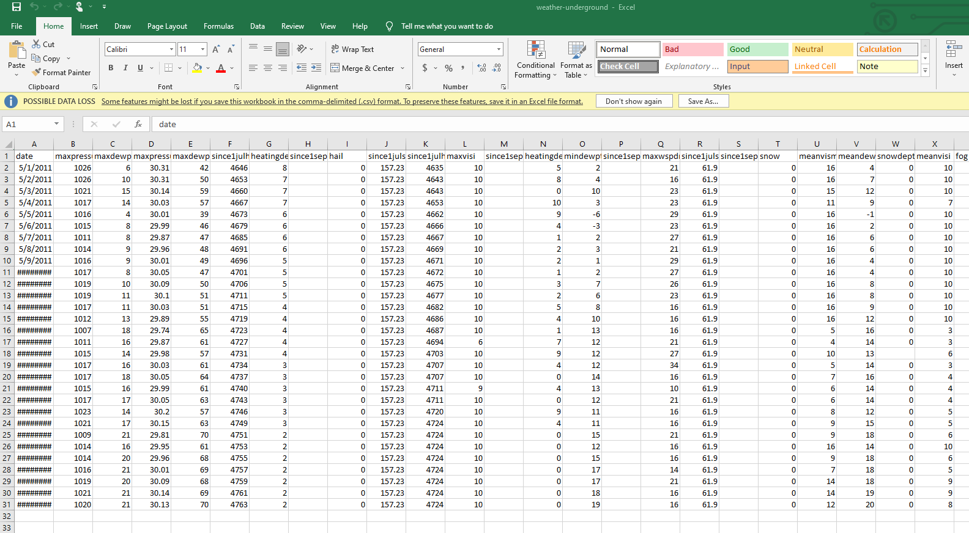Apply the Good cell style swatch
Screen dimensions: 969x533
(757, 50)
